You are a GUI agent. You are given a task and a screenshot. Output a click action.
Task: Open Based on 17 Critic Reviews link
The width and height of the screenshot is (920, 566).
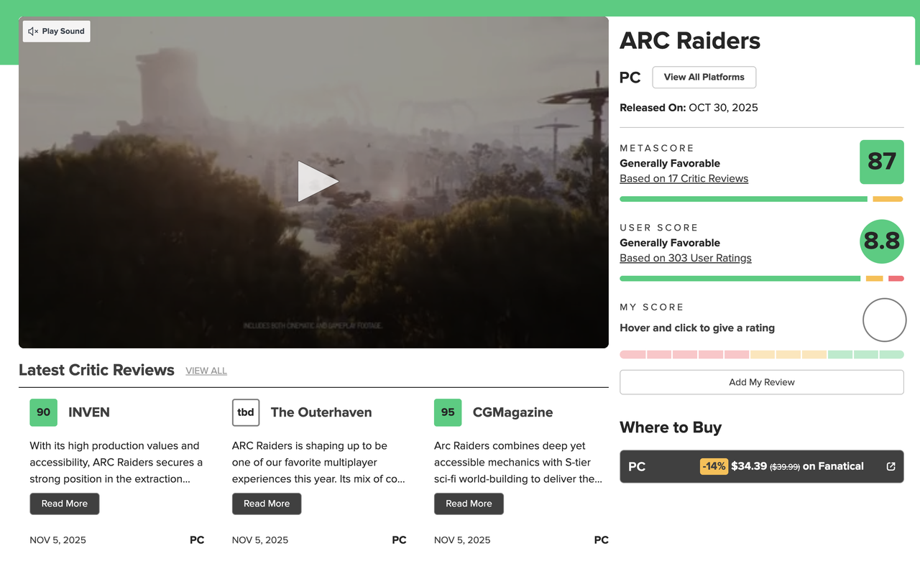pyautogui.click(x=684, y=179)
